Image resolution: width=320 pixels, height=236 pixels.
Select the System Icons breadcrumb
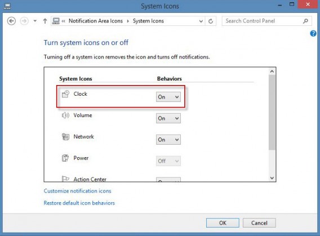[x=148, y=21]
